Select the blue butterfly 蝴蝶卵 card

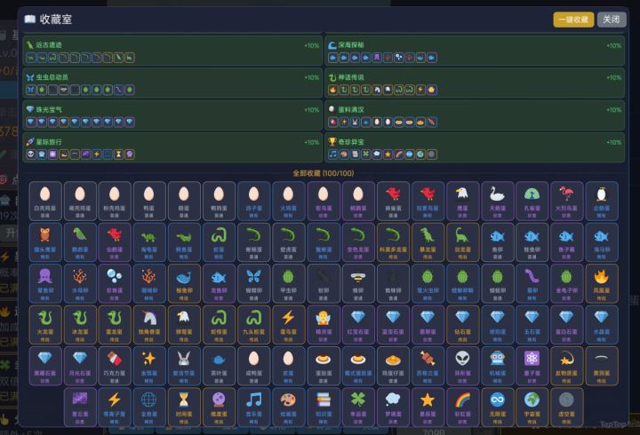click(254, 283)
